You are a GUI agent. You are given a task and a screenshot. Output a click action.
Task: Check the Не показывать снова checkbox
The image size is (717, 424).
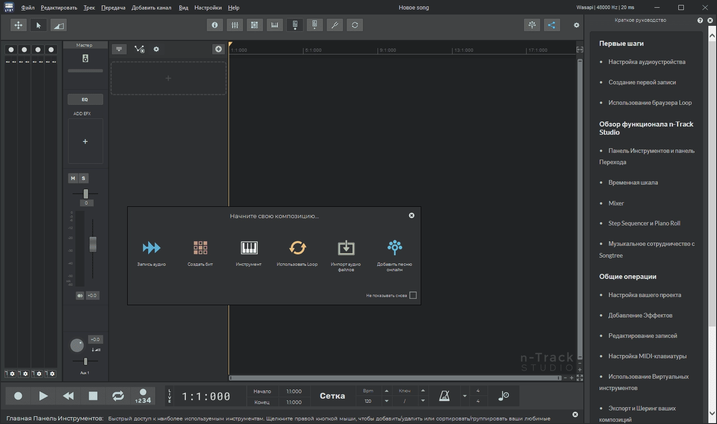coord(413,295)
